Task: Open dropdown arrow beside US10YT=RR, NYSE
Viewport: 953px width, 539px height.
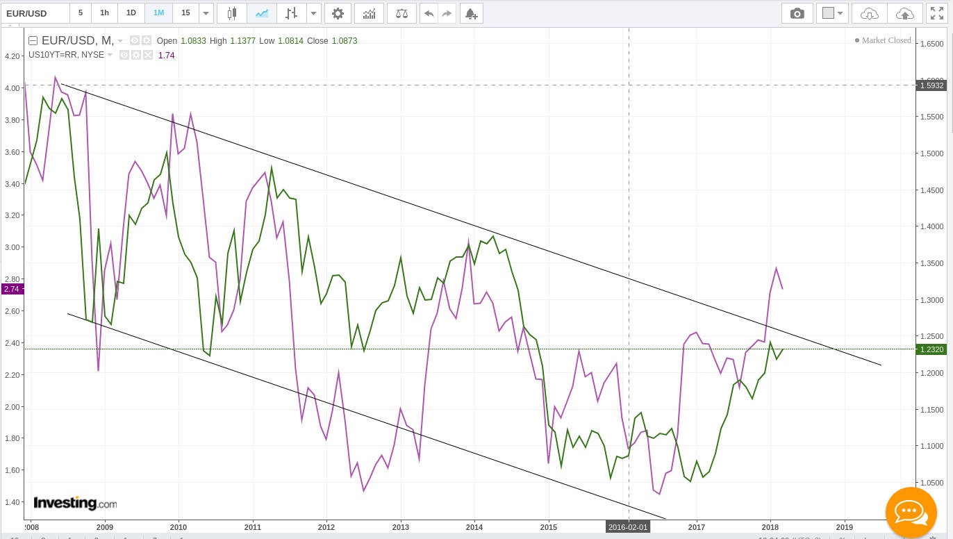Action: [110, 55]
